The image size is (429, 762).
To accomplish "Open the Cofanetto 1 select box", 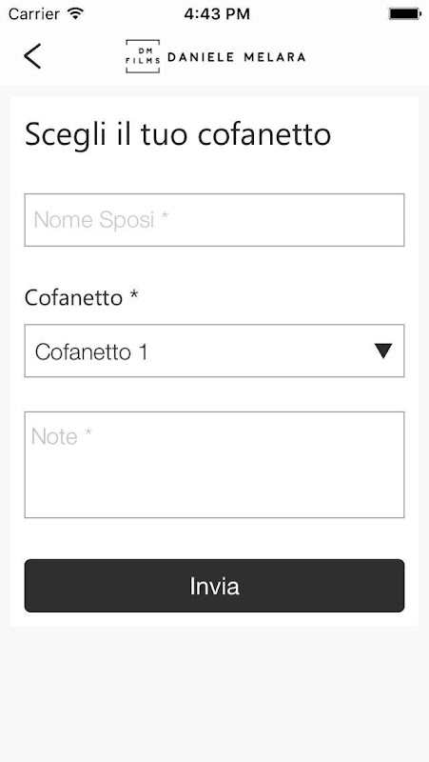I will click(x=215, y=351).
